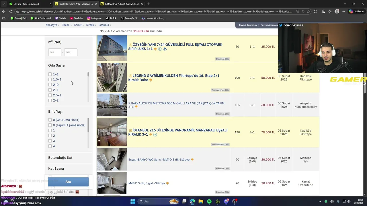Click the 'İstanbul' breadcrumb
The width and height of the screenshot is (367, 206).
(104, 25)
